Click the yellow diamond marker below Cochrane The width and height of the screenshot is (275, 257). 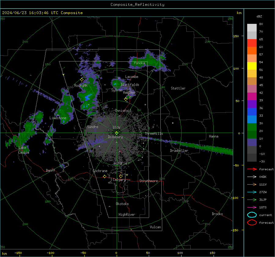(x=105, y=176)
